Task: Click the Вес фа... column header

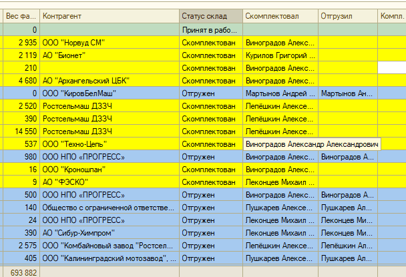Action: 21,16
